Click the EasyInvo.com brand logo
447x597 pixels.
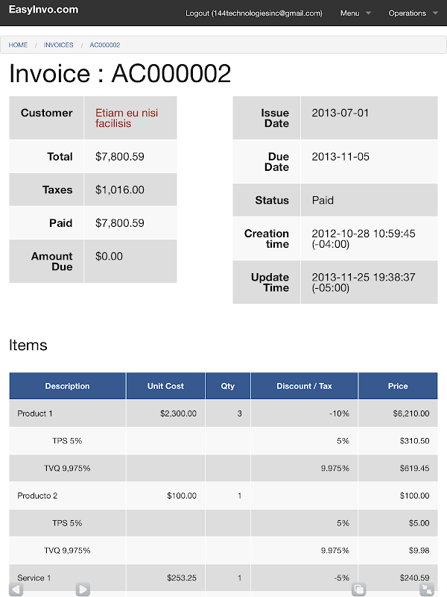point(43,10)
